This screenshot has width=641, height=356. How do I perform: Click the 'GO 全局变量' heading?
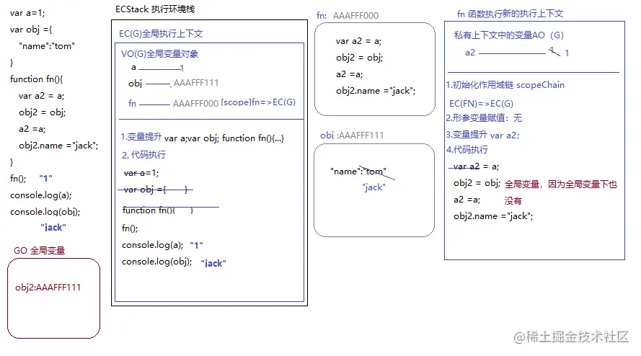coord(39,251)
